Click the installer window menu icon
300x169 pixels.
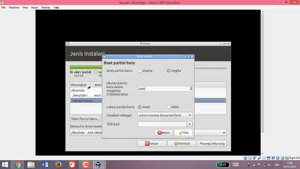68,44
